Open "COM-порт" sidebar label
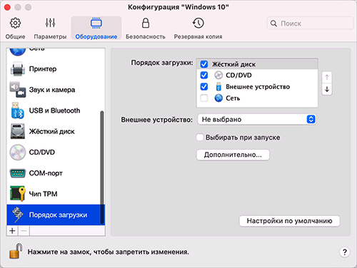 point(46,173)
